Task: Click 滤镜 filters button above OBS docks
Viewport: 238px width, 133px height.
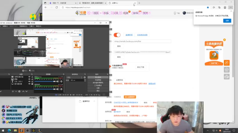Action: click(32, 71)
